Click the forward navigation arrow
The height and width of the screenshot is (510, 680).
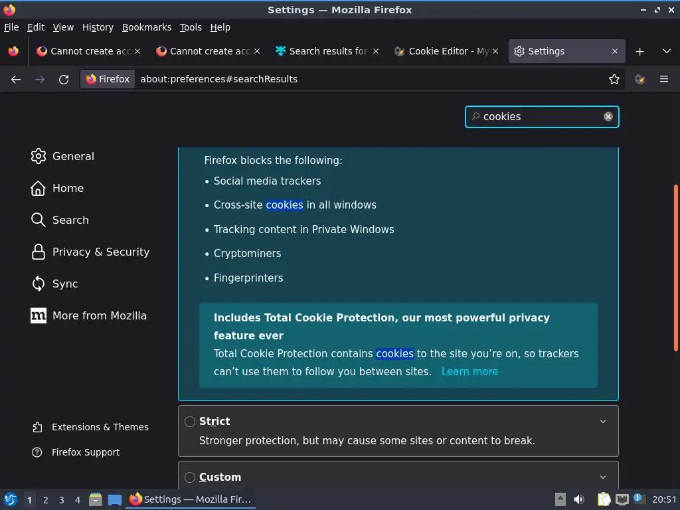coord(40,80)
